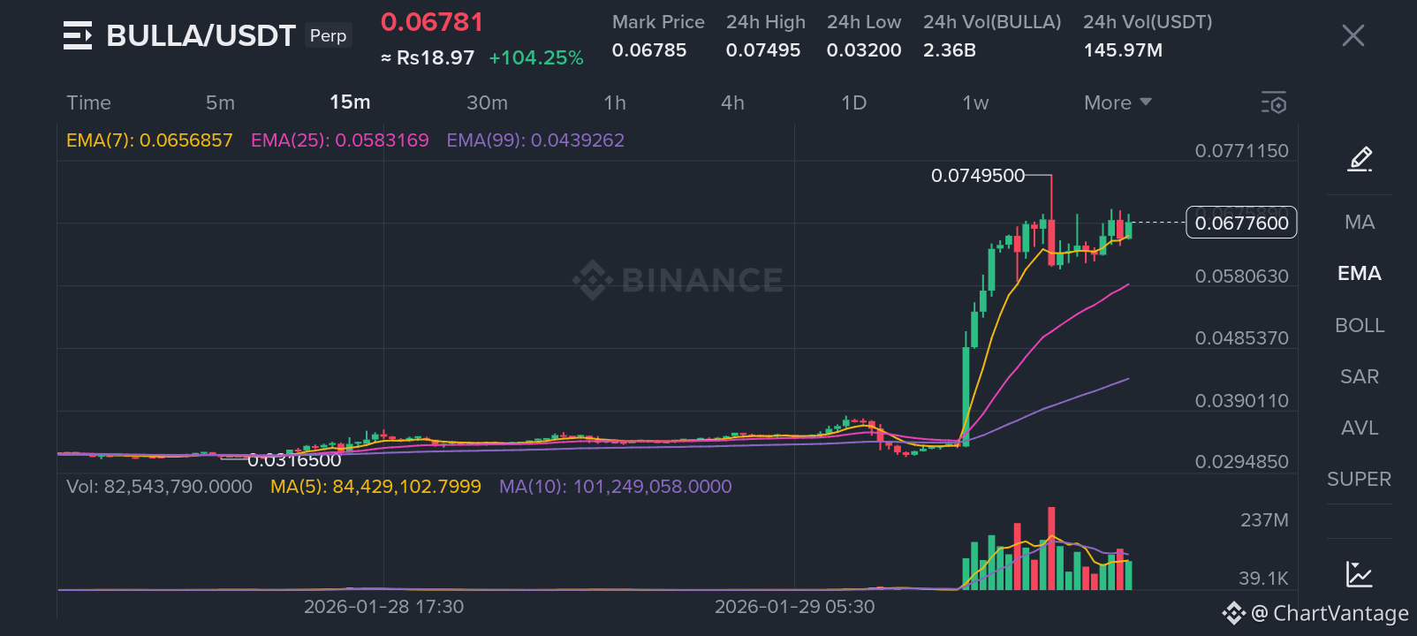Toggle the EMA indicator
This screenshot has height=636, width=1417.
pyautogui.click(x=1360, y=273)
